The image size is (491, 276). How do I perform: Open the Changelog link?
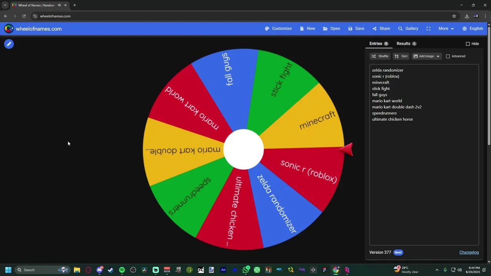[x=469, y=252]
